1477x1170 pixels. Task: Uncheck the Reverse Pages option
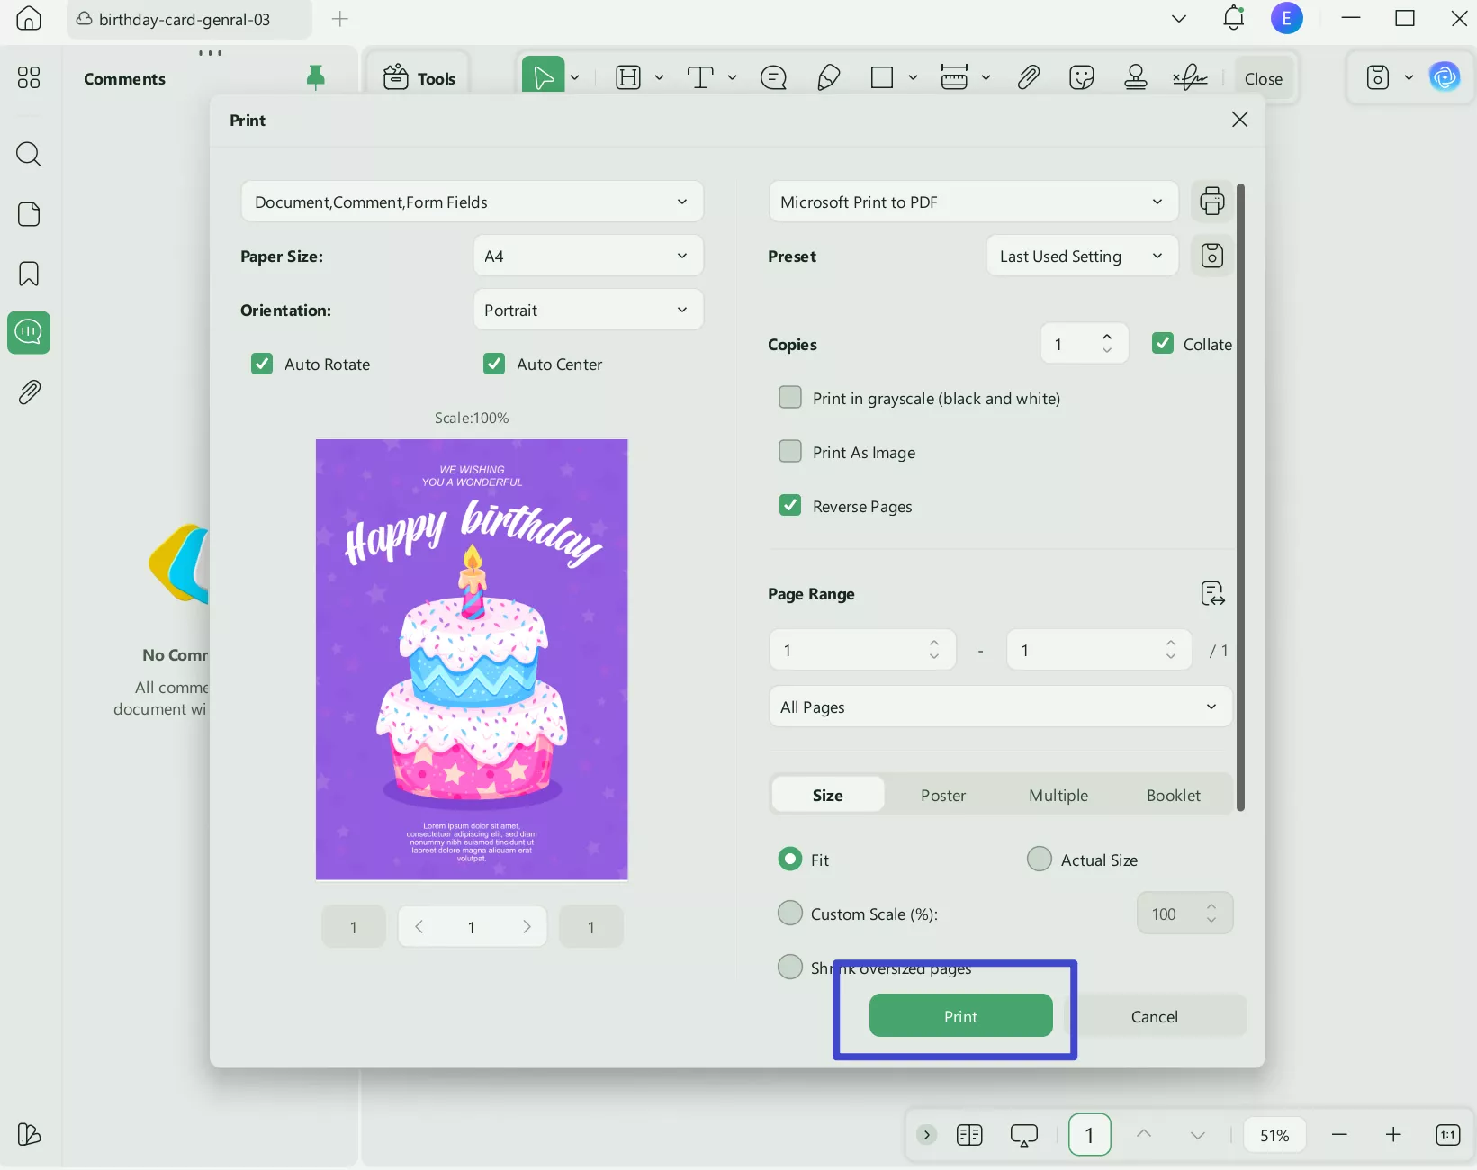point(790,506)
